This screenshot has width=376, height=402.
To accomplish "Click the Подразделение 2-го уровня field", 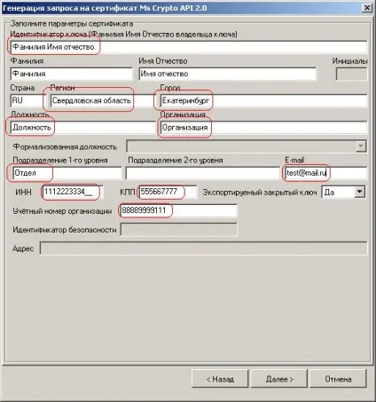I will [202, 173].
